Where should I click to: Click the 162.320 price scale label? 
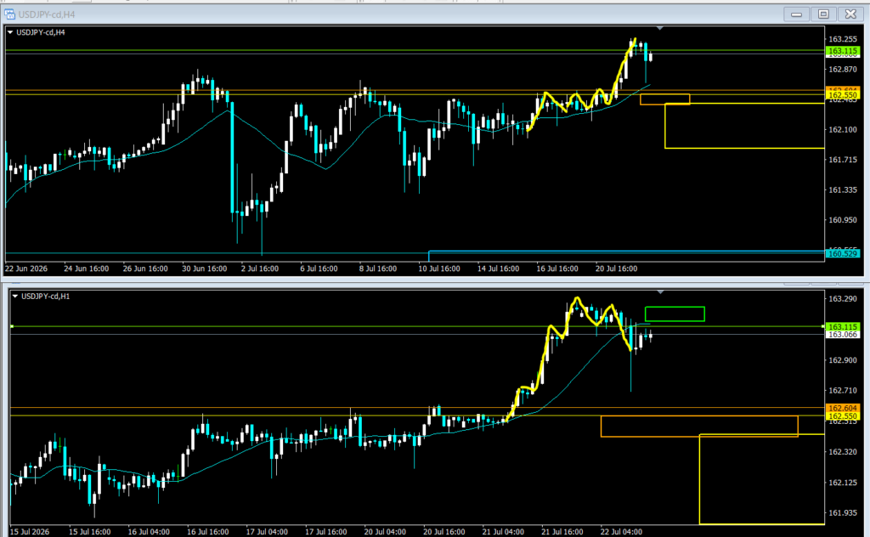tap(842, 451)
